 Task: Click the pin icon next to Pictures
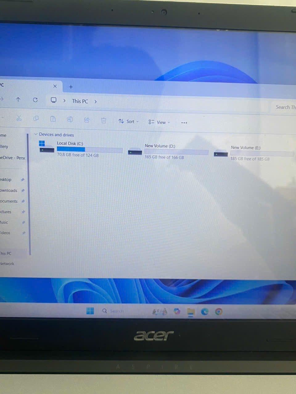click(x=23, y=212)
